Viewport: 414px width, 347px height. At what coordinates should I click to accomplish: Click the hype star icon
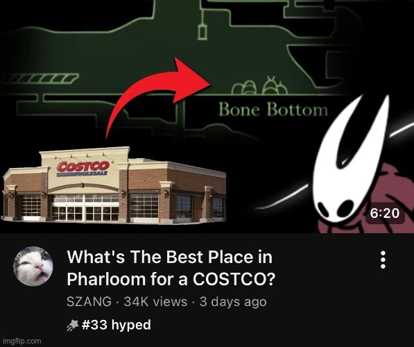pos(73,325)
